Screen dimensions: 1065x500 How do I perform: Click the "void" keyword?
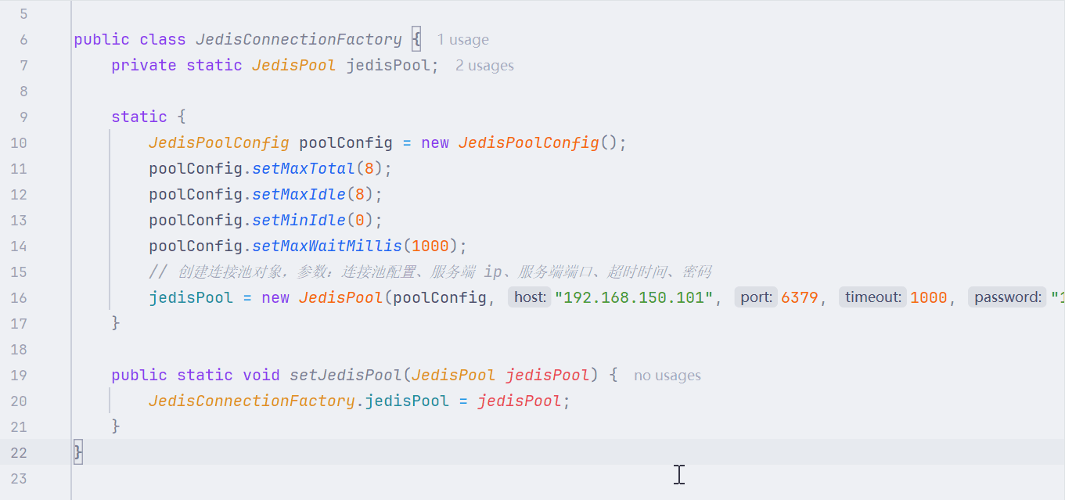click(261, 376)
